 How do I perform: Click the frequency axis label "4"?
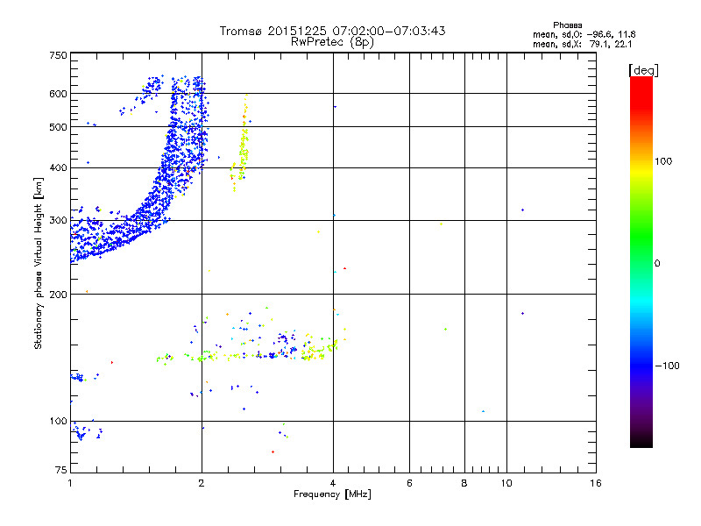click(x=333, y=483)
